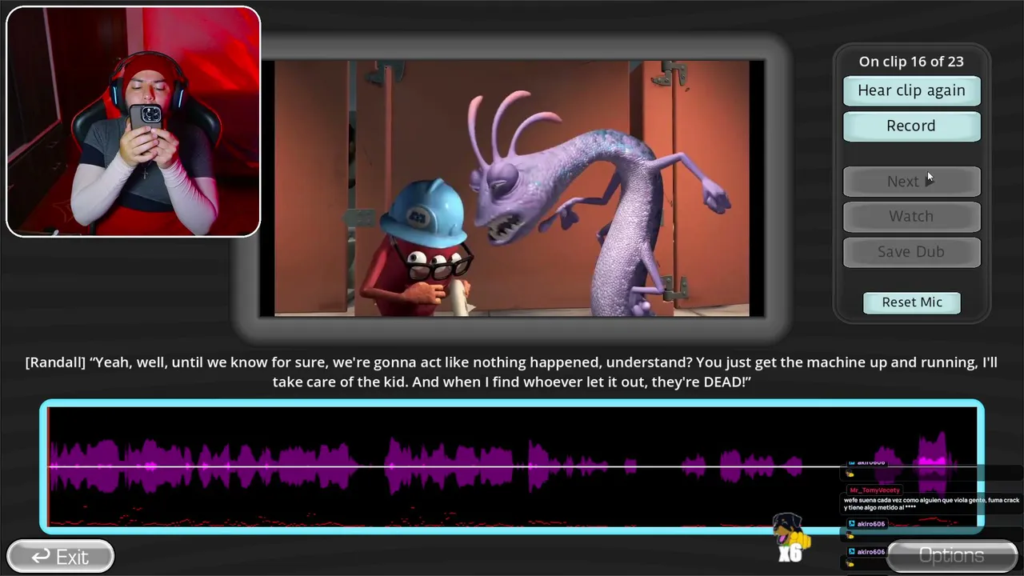Screen dimensions: 1024x576
Task: Click the streamer webcam overlay
Action: 134,122
